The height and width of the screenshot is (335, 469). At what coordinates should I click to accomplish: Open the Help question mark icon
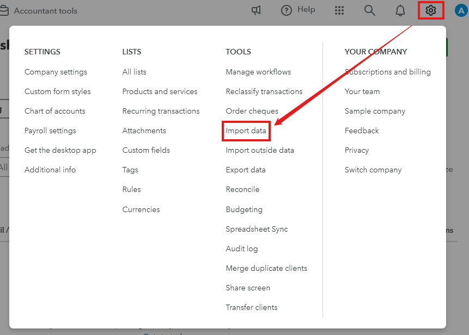pyautogui.click(x=287, y=10)
